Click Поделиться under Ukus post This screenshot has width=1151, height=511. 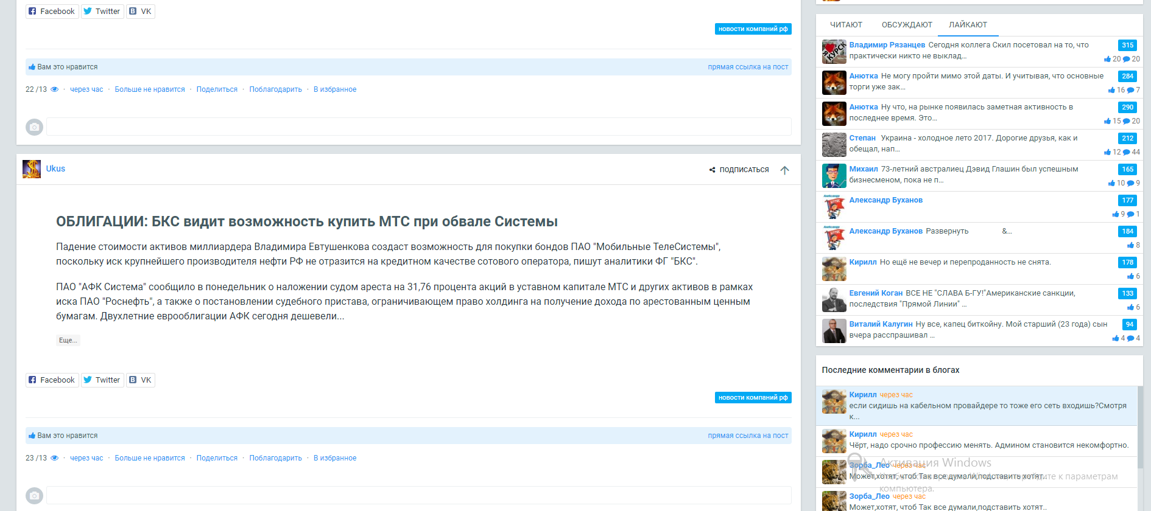point(217,458)
